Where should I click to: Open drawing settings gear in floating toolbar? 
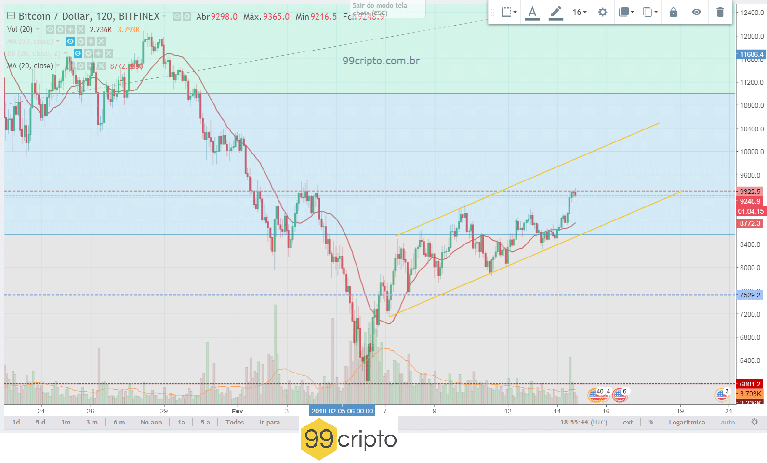pos(602,12)
